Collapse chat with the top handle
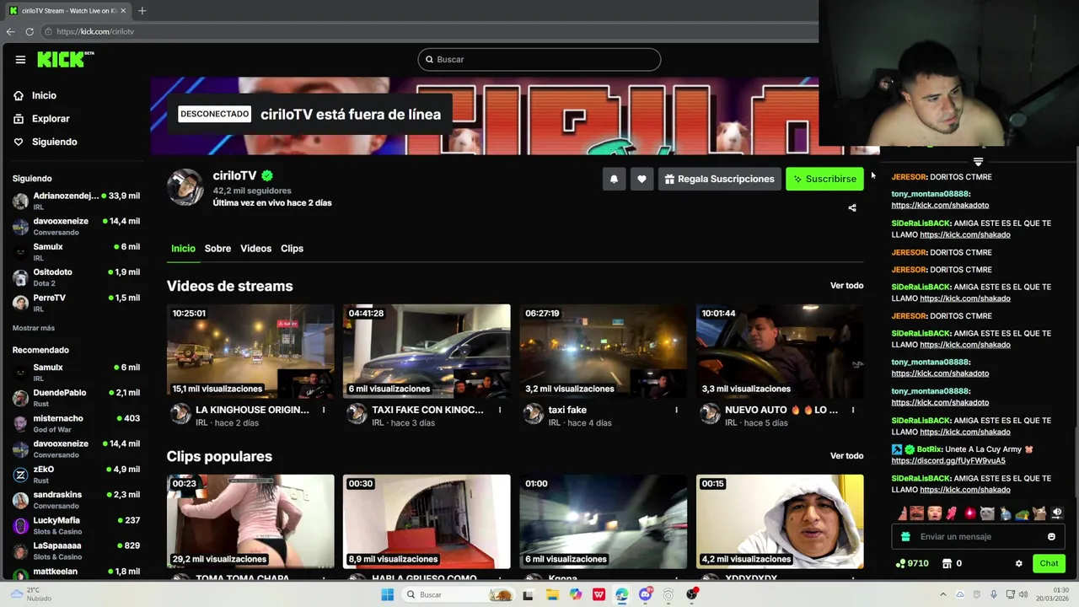Screen dimensions: 1079x607 (978, 161)
